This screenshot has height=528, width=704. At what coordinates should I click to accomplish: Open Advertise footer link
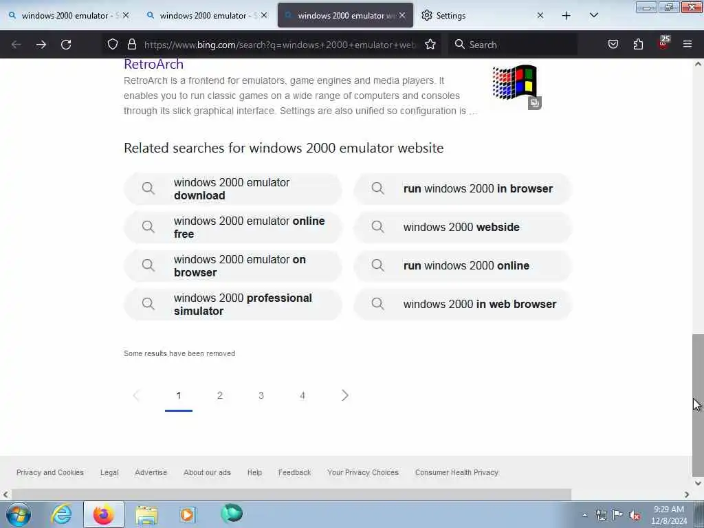151,472
